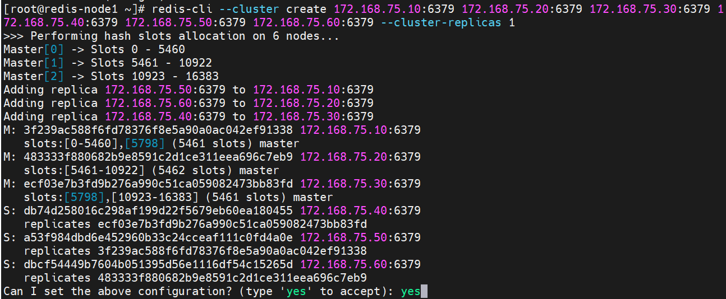This screenshot has height=299, width=726.
Task: Click the ">>> Performing hash slots allocation" line
Action: pyautogui.click(x=171, y=36)
